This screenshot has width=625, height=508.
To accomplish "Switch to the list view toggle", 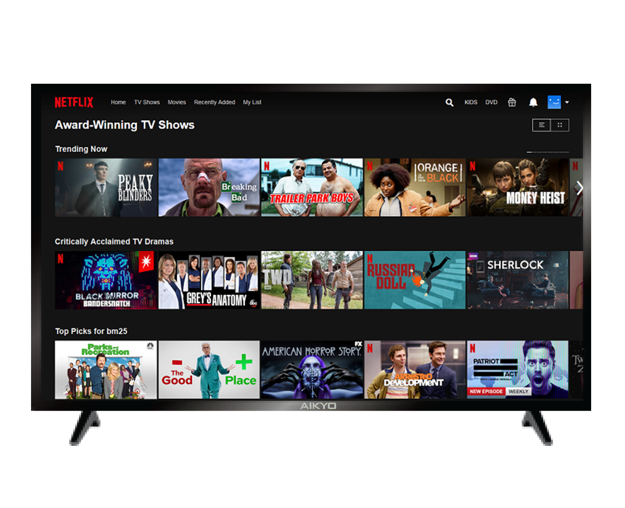I will (x=542, y=125).
